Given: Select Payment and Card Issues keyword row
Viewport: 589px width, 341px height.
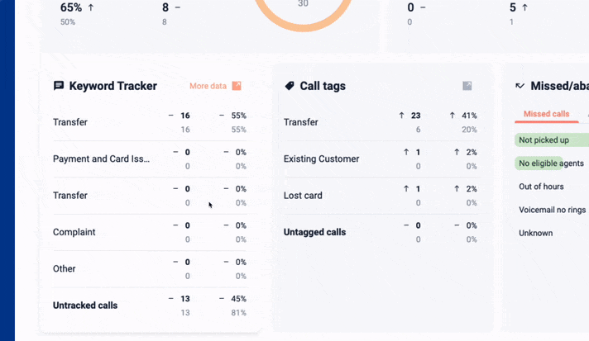Looking at the screenshot, I should pos(102,159).
